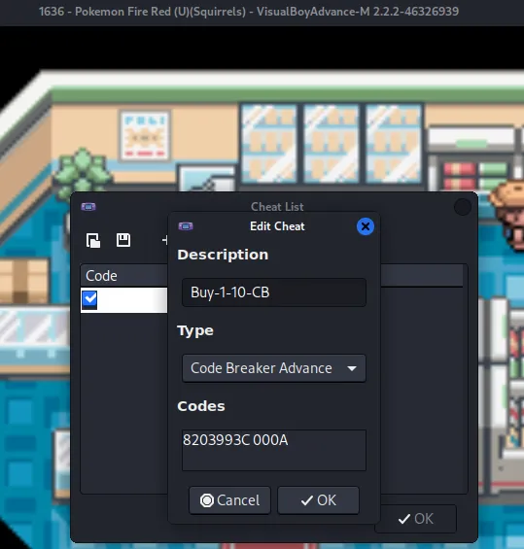
Task: Toggle the enabled checkbox for the cheat row
Action: pyautogui.click(x=89, y=299)
